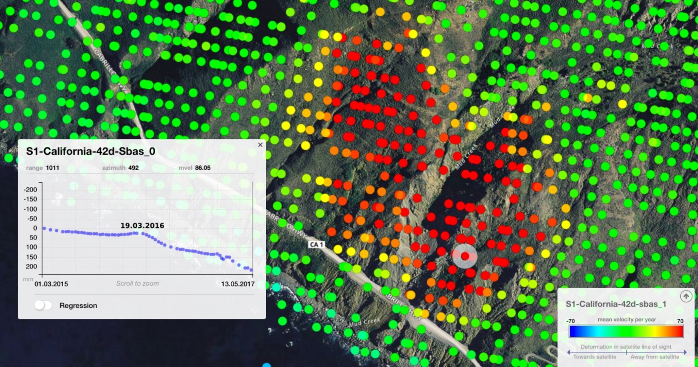Click the last data point of the time series
Image resolution: width=698 pixels, height=367 pixels.
(251, 270)
